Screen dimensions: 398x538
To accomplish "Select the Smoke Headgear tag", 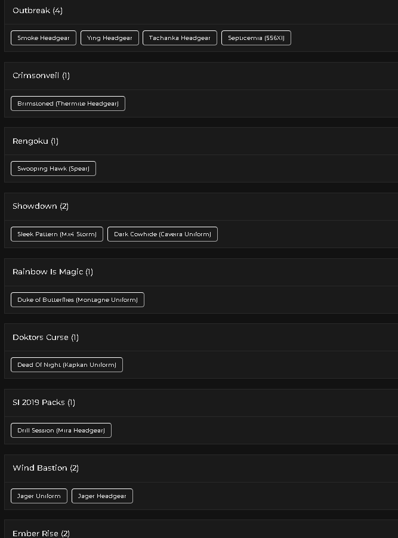I will click(x=44, y=38).
